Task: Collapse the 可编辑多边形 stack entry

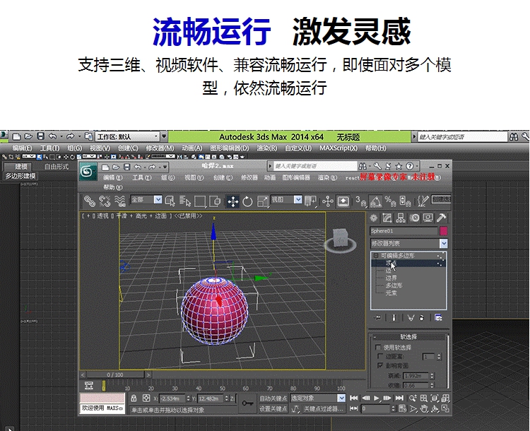Action: point(376,256)
